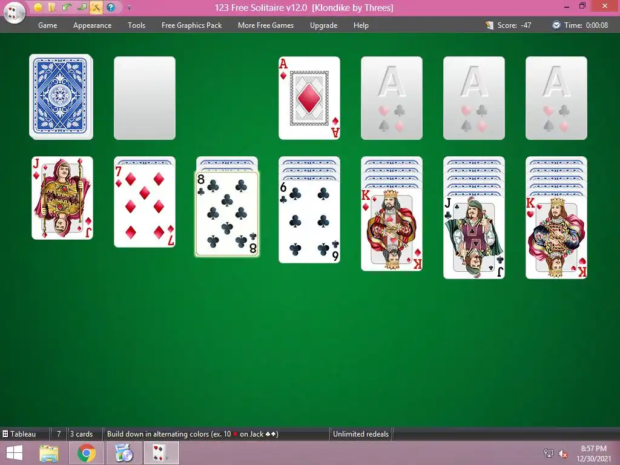Select the King of Hearts card
620x465 pixels.
click(556, 237)
